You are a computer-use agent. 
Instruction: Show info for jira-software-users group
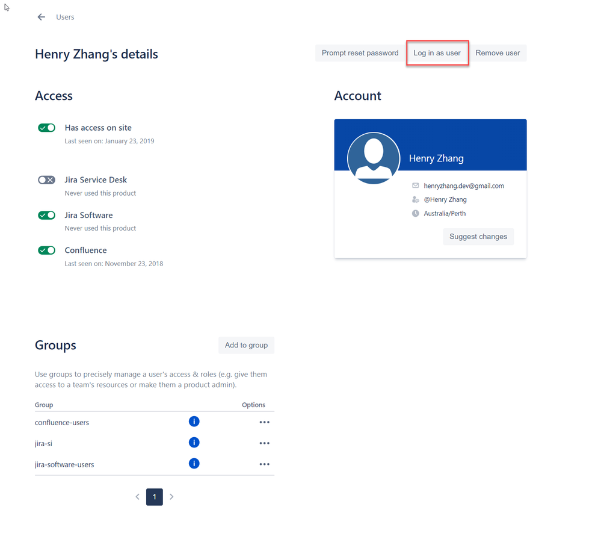coord(194,464)
